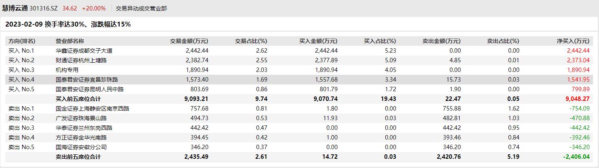Click the 2023-02-09 换手率达30% section heading
Image resolution: width=599 pixels, height=168 pixels.
[68, 25]
